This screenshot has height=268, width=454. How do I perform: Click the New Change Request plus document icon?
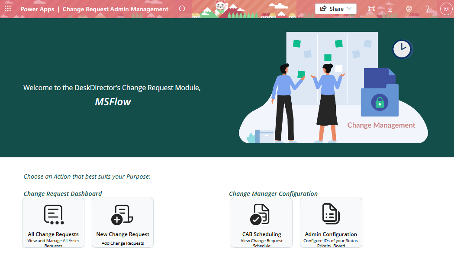point(122,214)
